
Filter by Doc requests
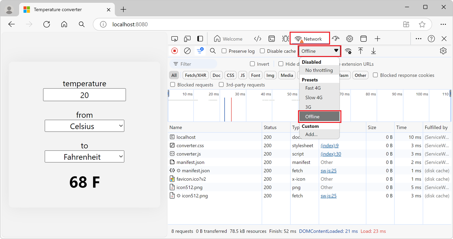(216, 75)
